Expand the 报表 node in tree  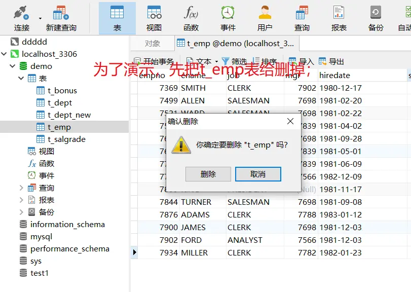click(x=21, y=200)
